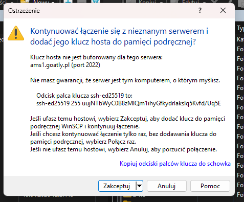Click the blue heading about unknown server
Image resolution: width=244 pixels, height=202 pixels.
point(119,36)
